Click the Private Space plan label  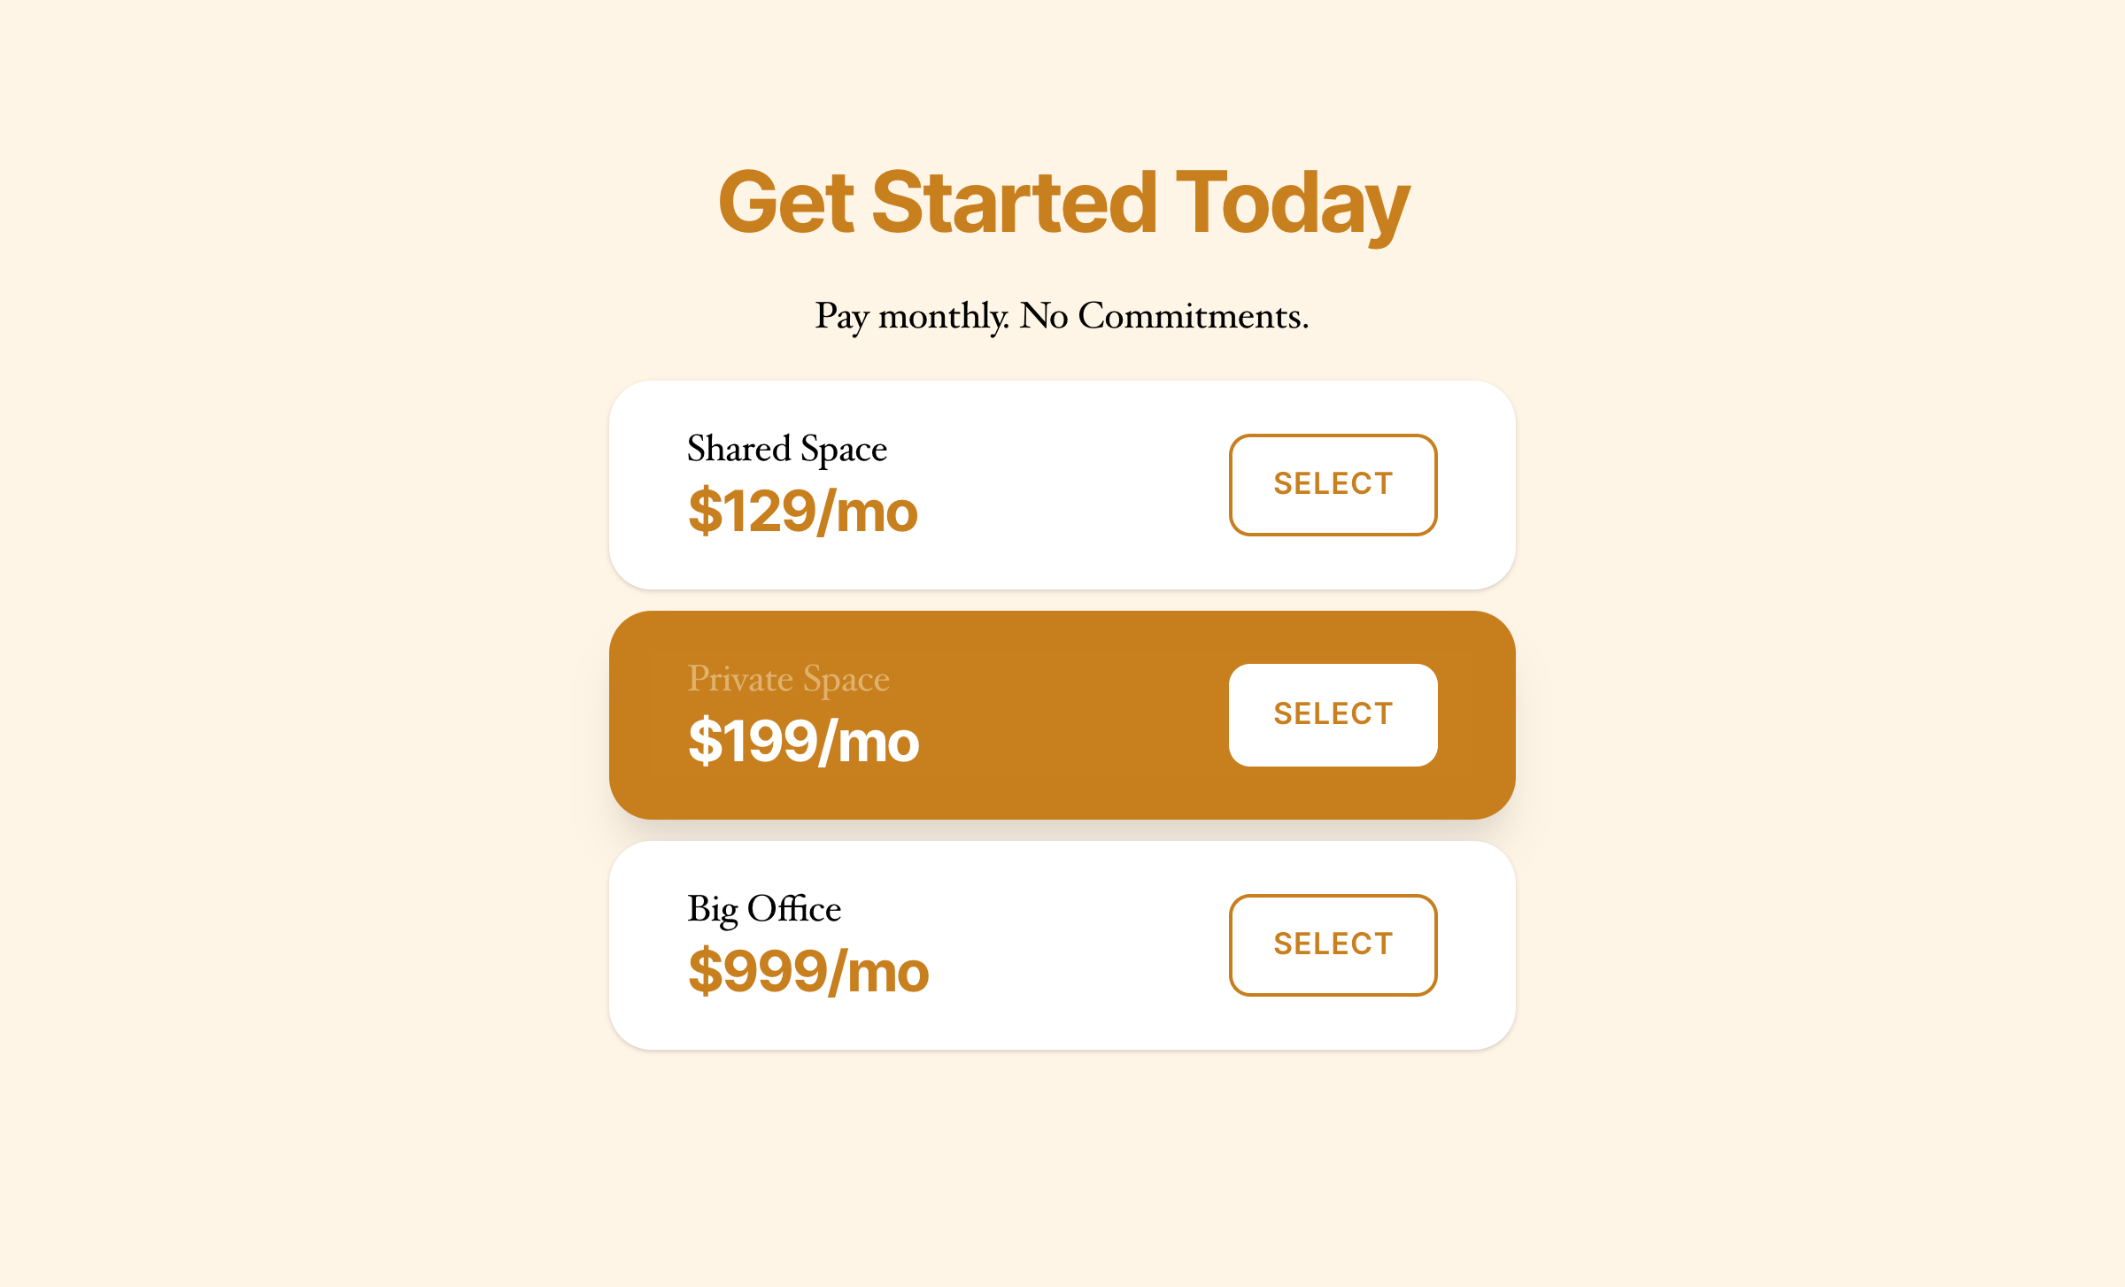pos(788,680)
